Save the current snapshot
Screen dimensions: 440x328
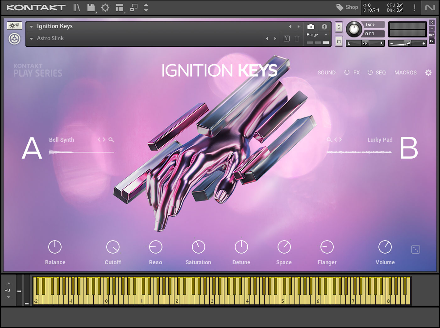click(x=287, y=39)
